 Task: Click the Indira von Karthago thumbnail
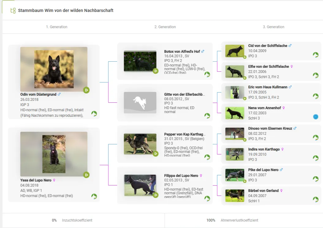click(x=234, y=154)
